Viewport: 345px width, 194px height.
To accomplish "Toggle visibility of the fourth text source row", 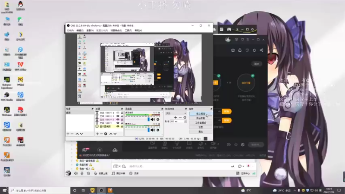I will (118, 123).
